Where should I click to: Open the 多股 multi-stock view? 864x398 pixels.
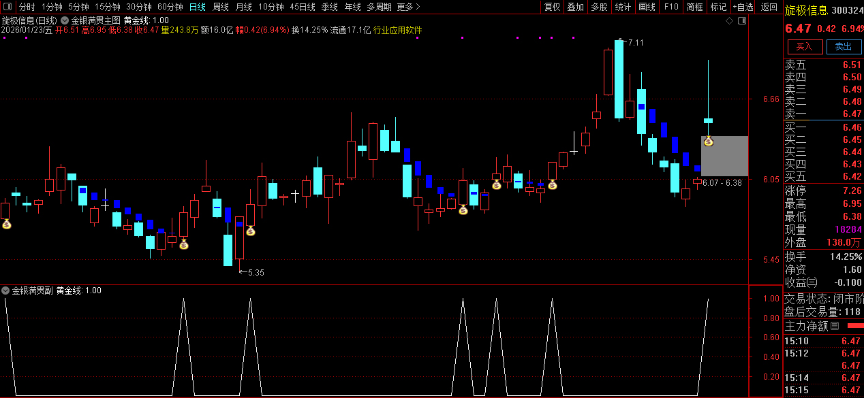599,7
